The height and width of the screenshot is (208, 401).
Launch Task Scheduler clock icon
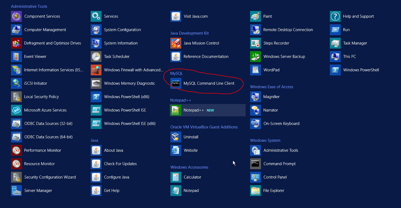pyautogui.click(x=96, y=57)
